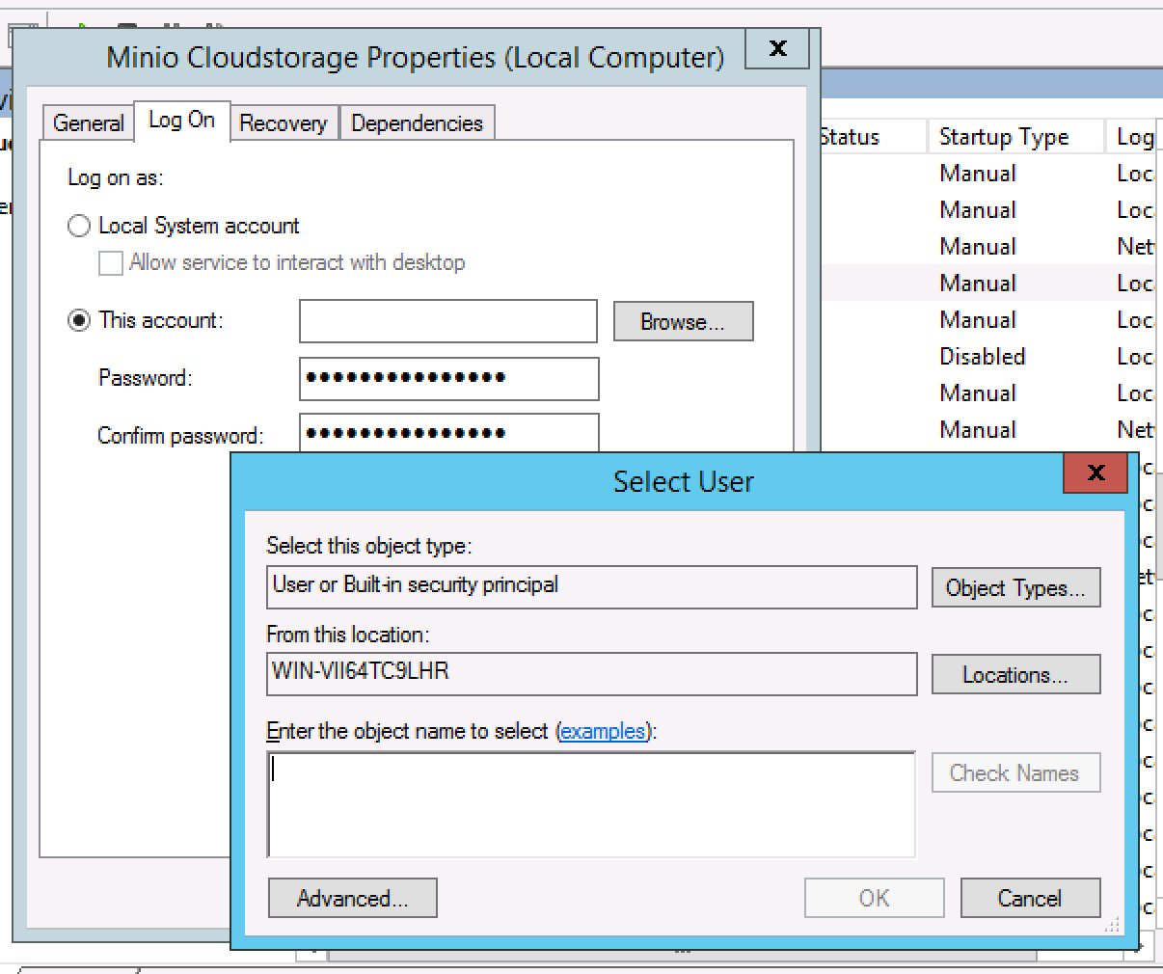This screenshot has width=1163, height=974.
Task: Open Object Types... dialog
Action: [x=1015, y=587]
